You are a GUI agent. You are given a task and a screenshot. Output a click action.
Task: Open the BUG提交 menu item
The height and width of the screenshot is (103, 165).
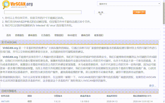click(72, 35)
